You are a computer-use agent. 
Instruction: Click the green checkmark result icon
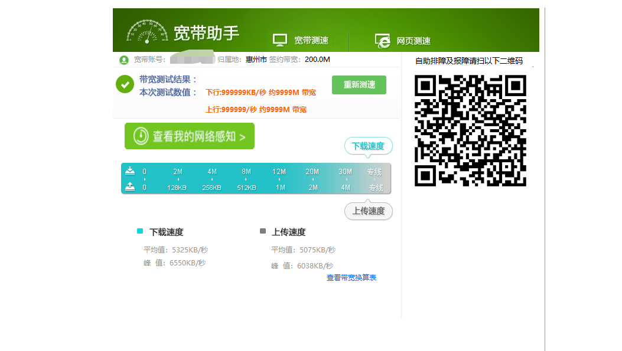point(125,84)
